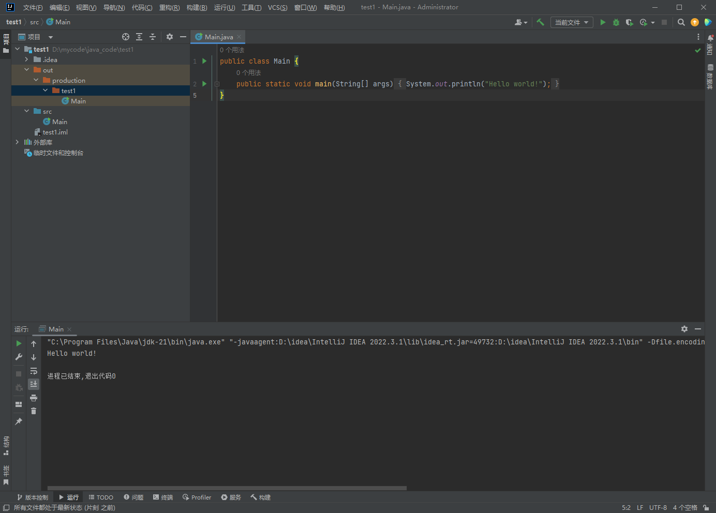716x513 pixels.
Task: Open the TODO tool window
Action: [101, 497]
